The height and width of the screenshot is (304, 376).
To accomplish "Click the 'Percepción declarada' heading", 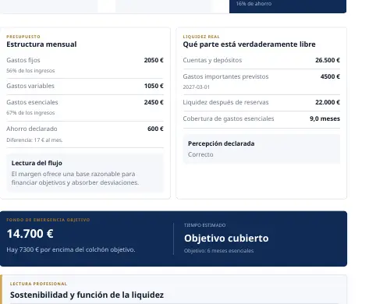I will click(x=221, y=143).
